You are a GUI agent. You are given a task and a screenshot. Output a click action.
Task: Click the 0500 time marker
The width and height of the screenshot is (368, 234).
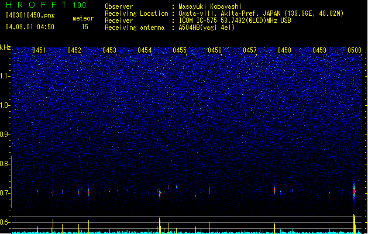pyautogui.click(x=355, y=50)
